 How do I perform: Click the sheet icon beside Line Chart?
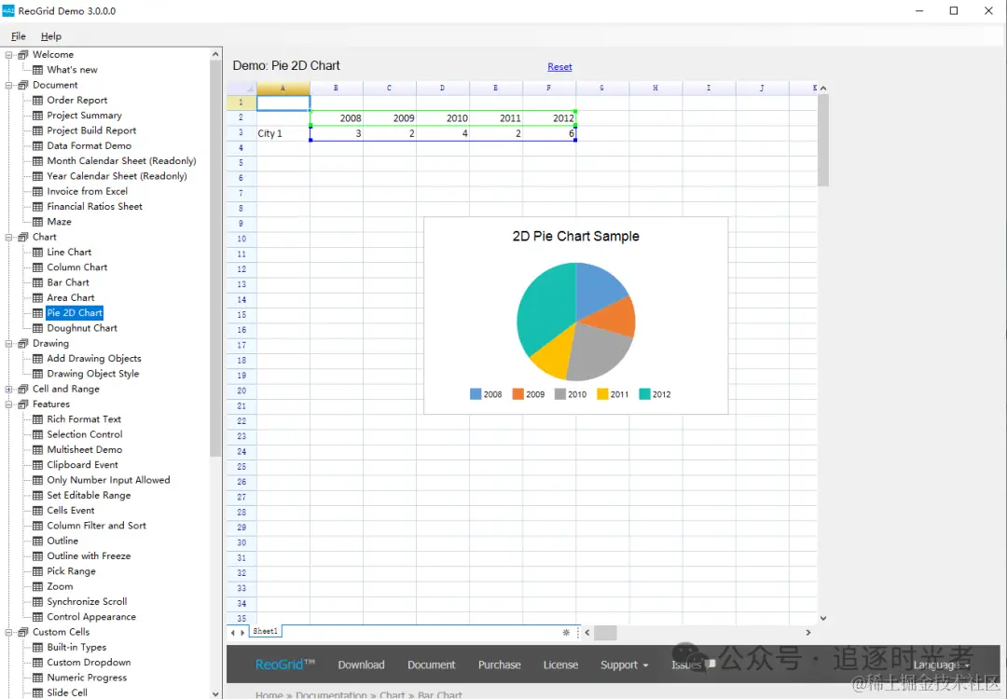click(38, 253)
